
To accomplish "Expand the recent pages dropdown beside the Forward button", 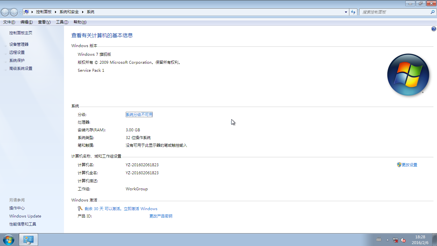I will pyautogui.click(x=20, y=12).
